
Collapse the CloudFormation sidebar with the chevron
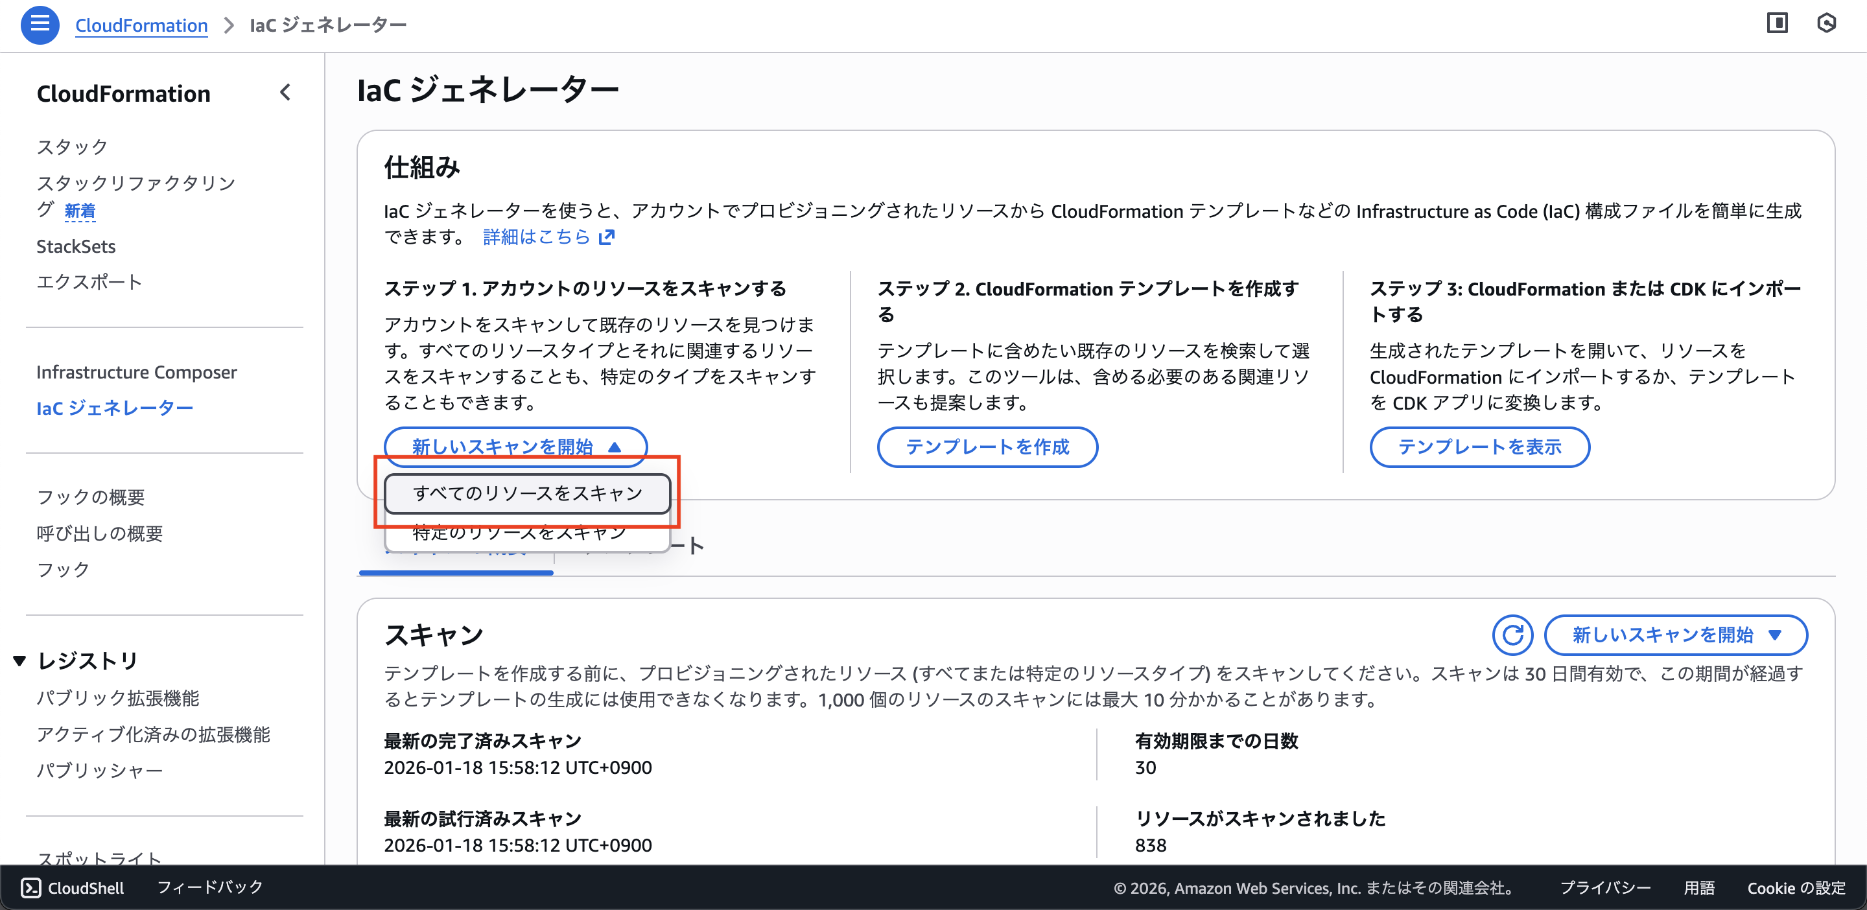point(285,93)
